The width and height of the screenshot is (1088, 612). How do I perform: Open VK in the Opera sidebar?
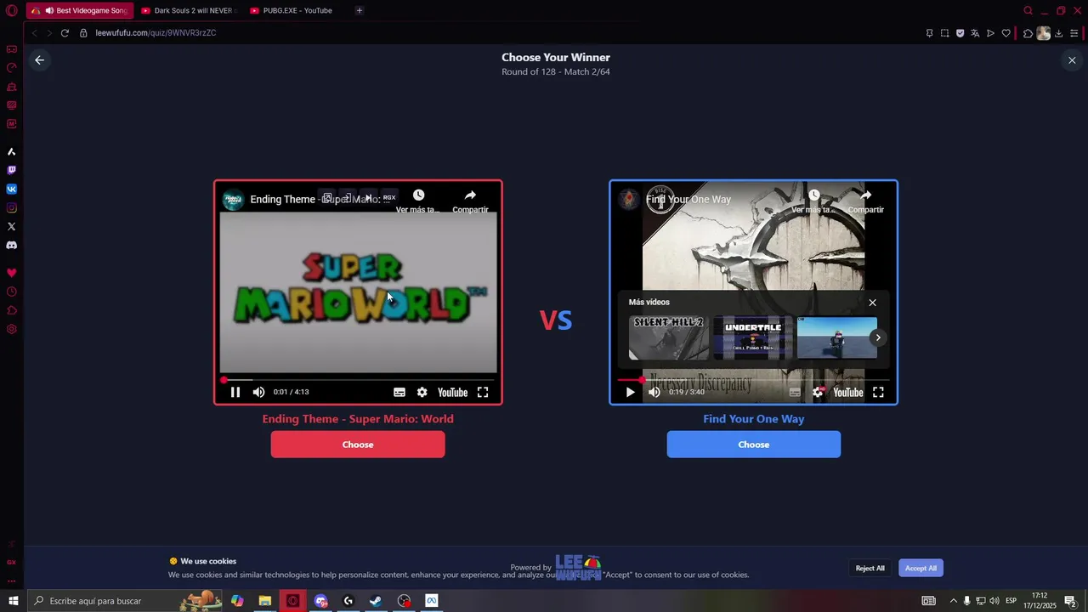coord(12,190)
